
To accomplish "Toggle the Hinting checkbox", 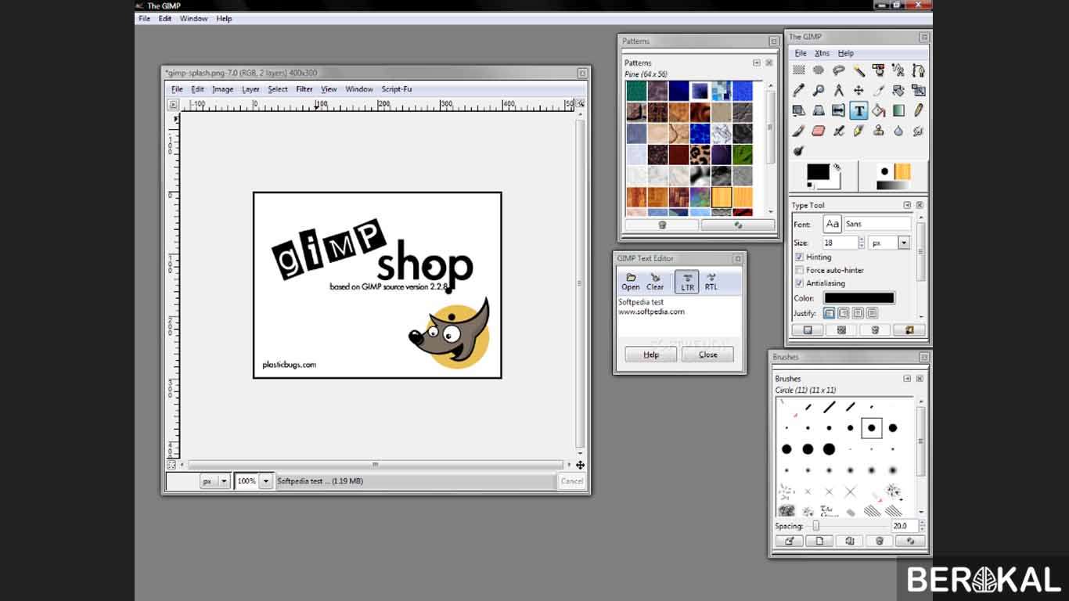I will pyautogui.click(x=799, y=257).
